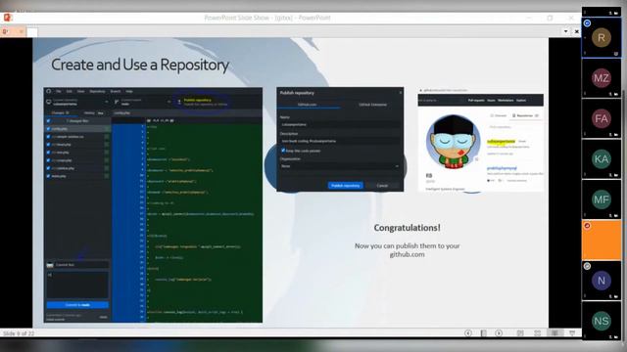Select participant R video tile
This screenshot has height=352, width=627.
click(602, 37)
